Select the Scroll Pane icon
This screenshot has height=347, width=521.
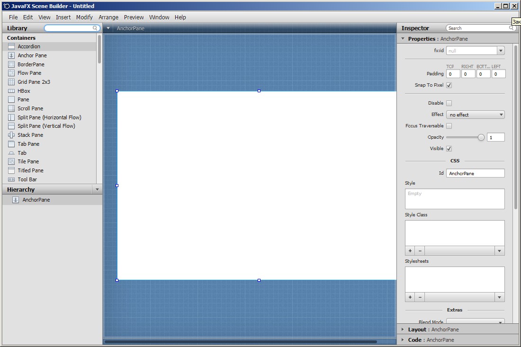(x=11, y=108)
